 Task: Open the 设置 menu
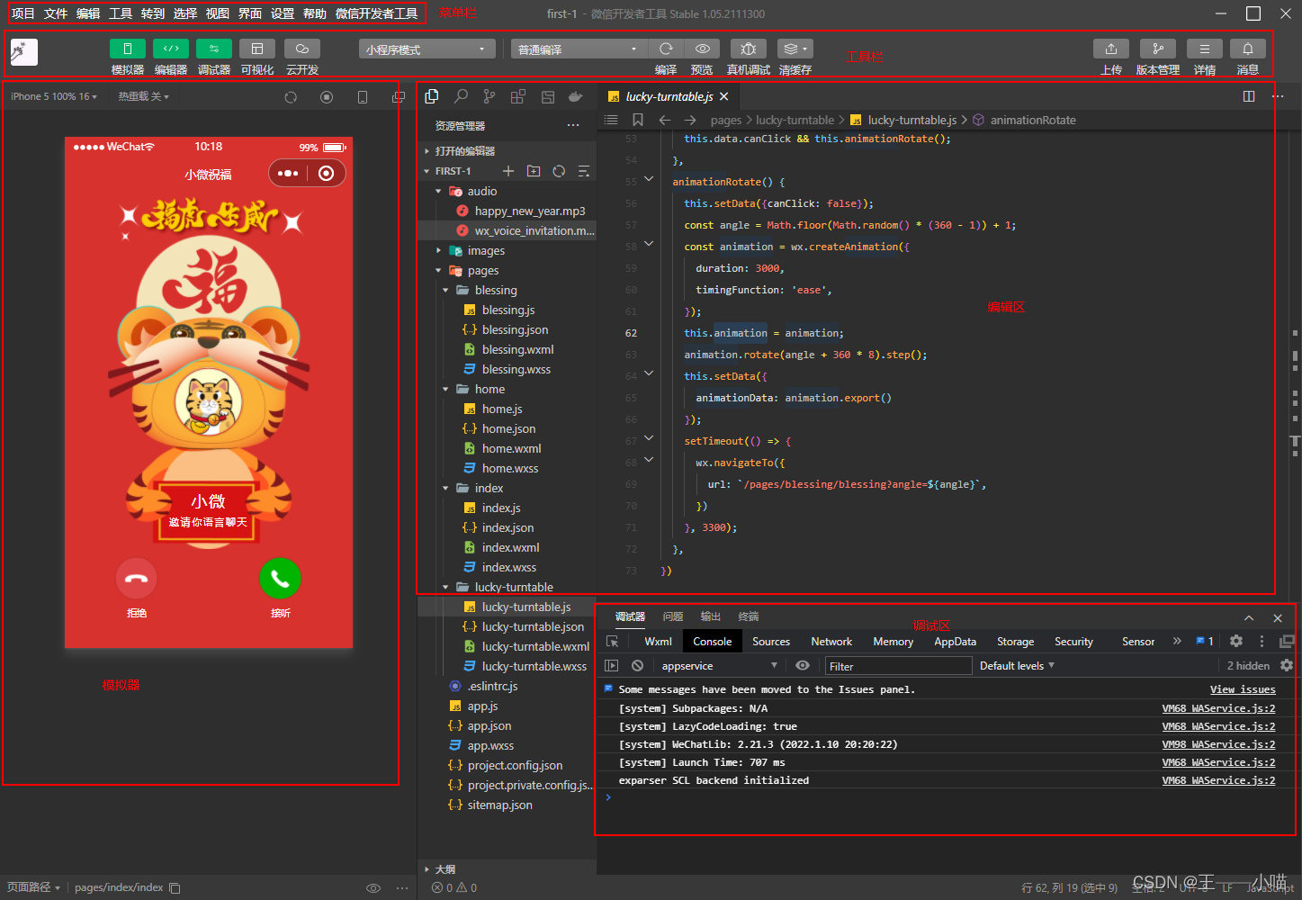(x=283, y=13)
